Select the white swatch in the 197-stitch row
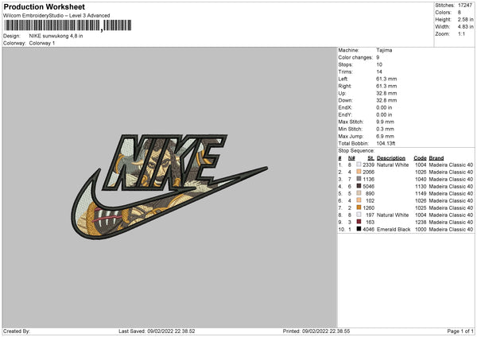 [x=359, y=215]
